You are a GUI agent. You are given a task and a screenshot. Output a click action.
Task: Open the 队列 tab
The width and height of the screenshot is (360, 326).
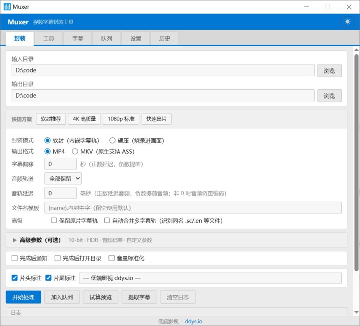pyautogui.click(x=107, y=39)
